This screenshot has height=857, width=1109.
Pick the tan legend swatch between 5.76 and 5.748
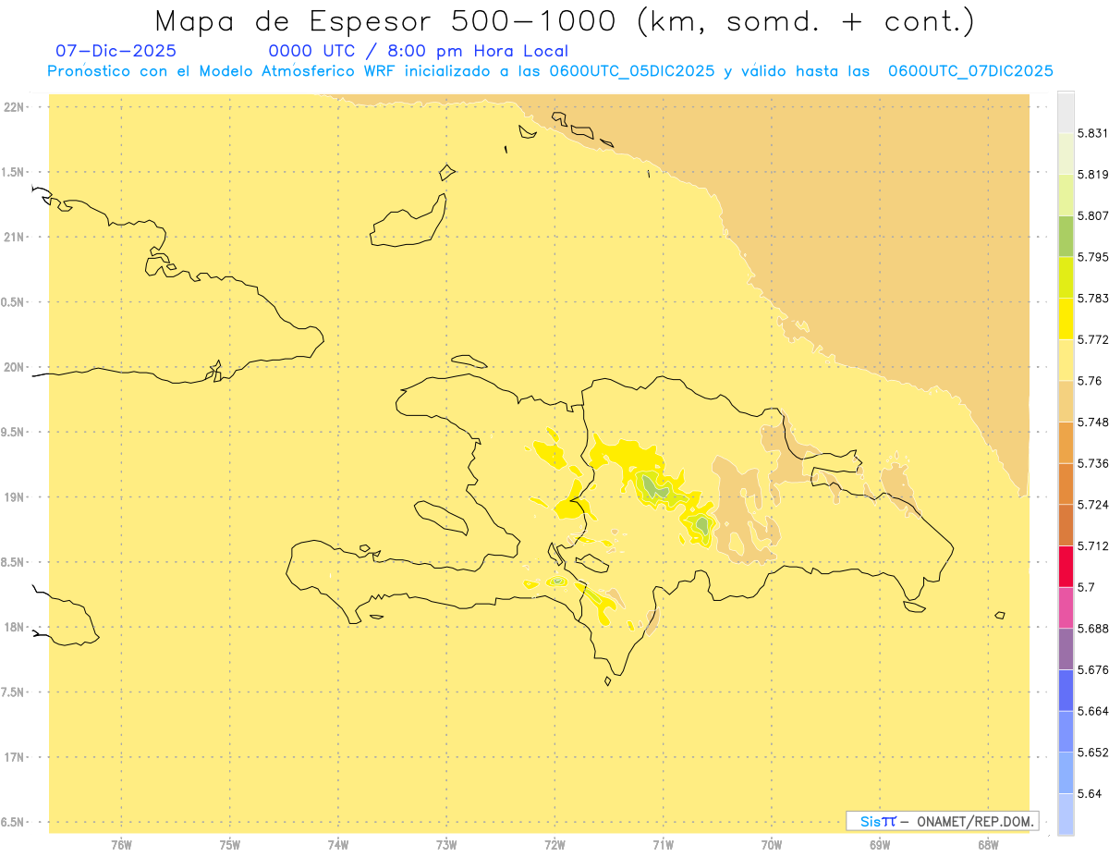pos(1066,400)
